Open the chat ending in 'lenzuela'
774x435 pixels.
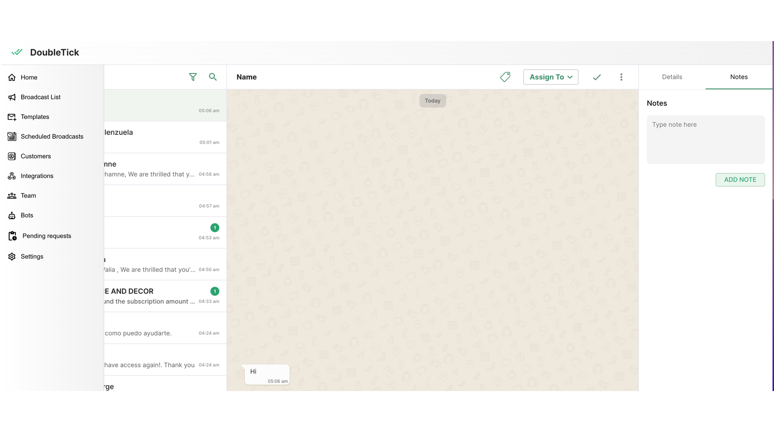coord(165,137)
